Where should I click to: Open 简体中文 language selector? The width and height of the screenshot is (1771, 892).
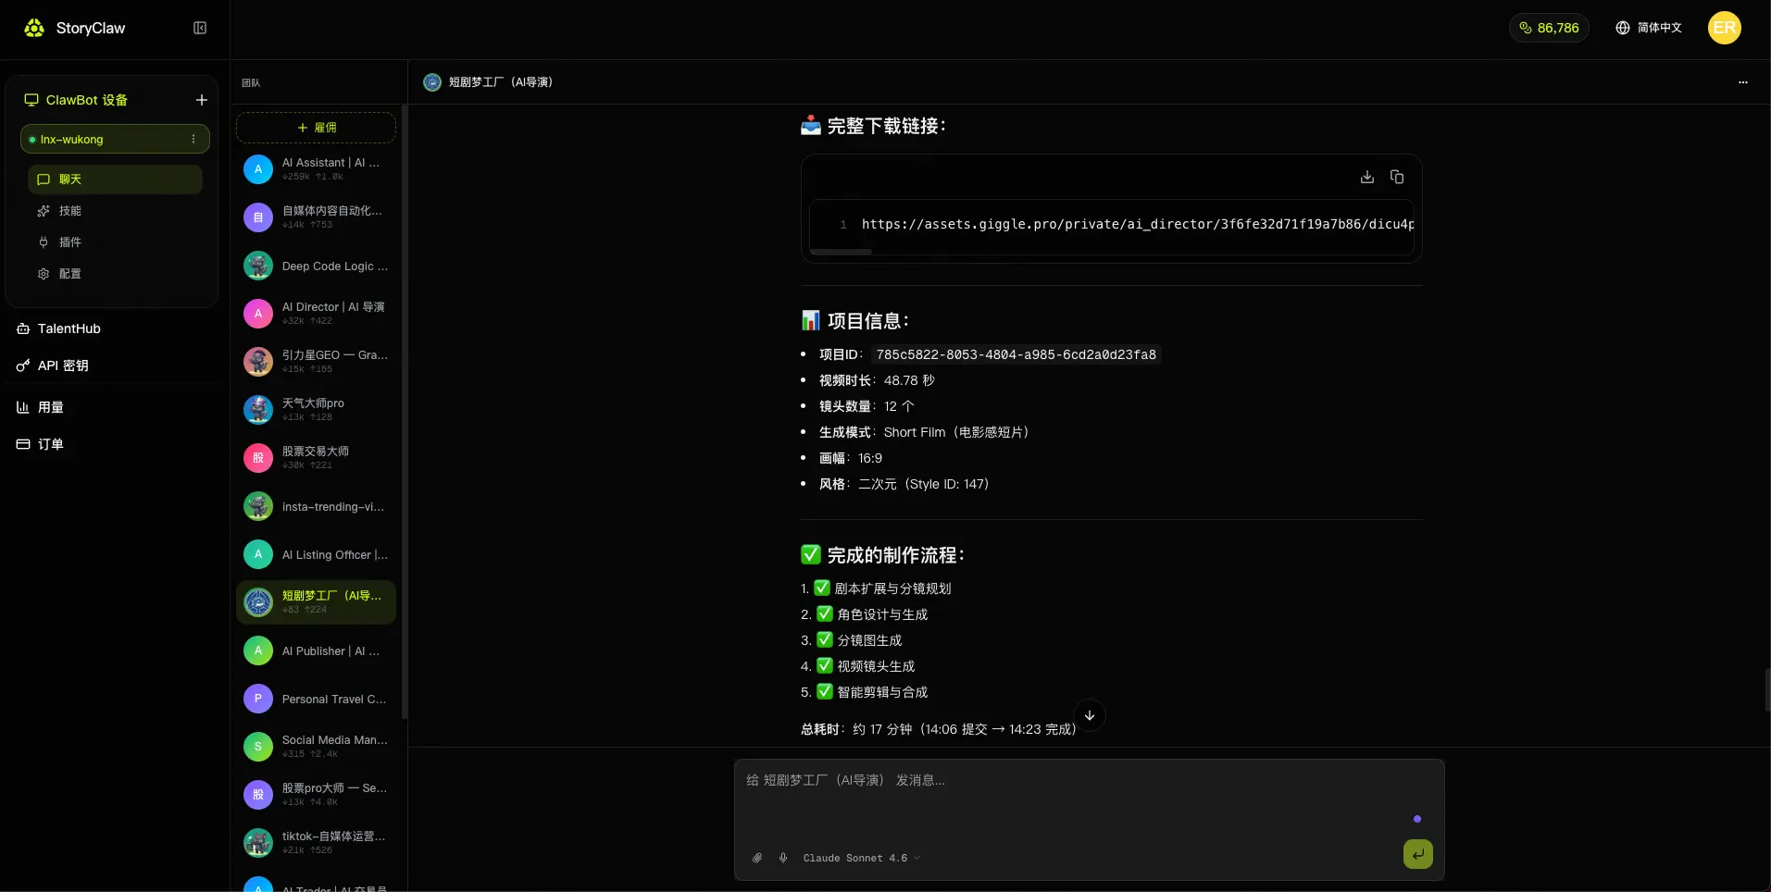coord(1649,28)
